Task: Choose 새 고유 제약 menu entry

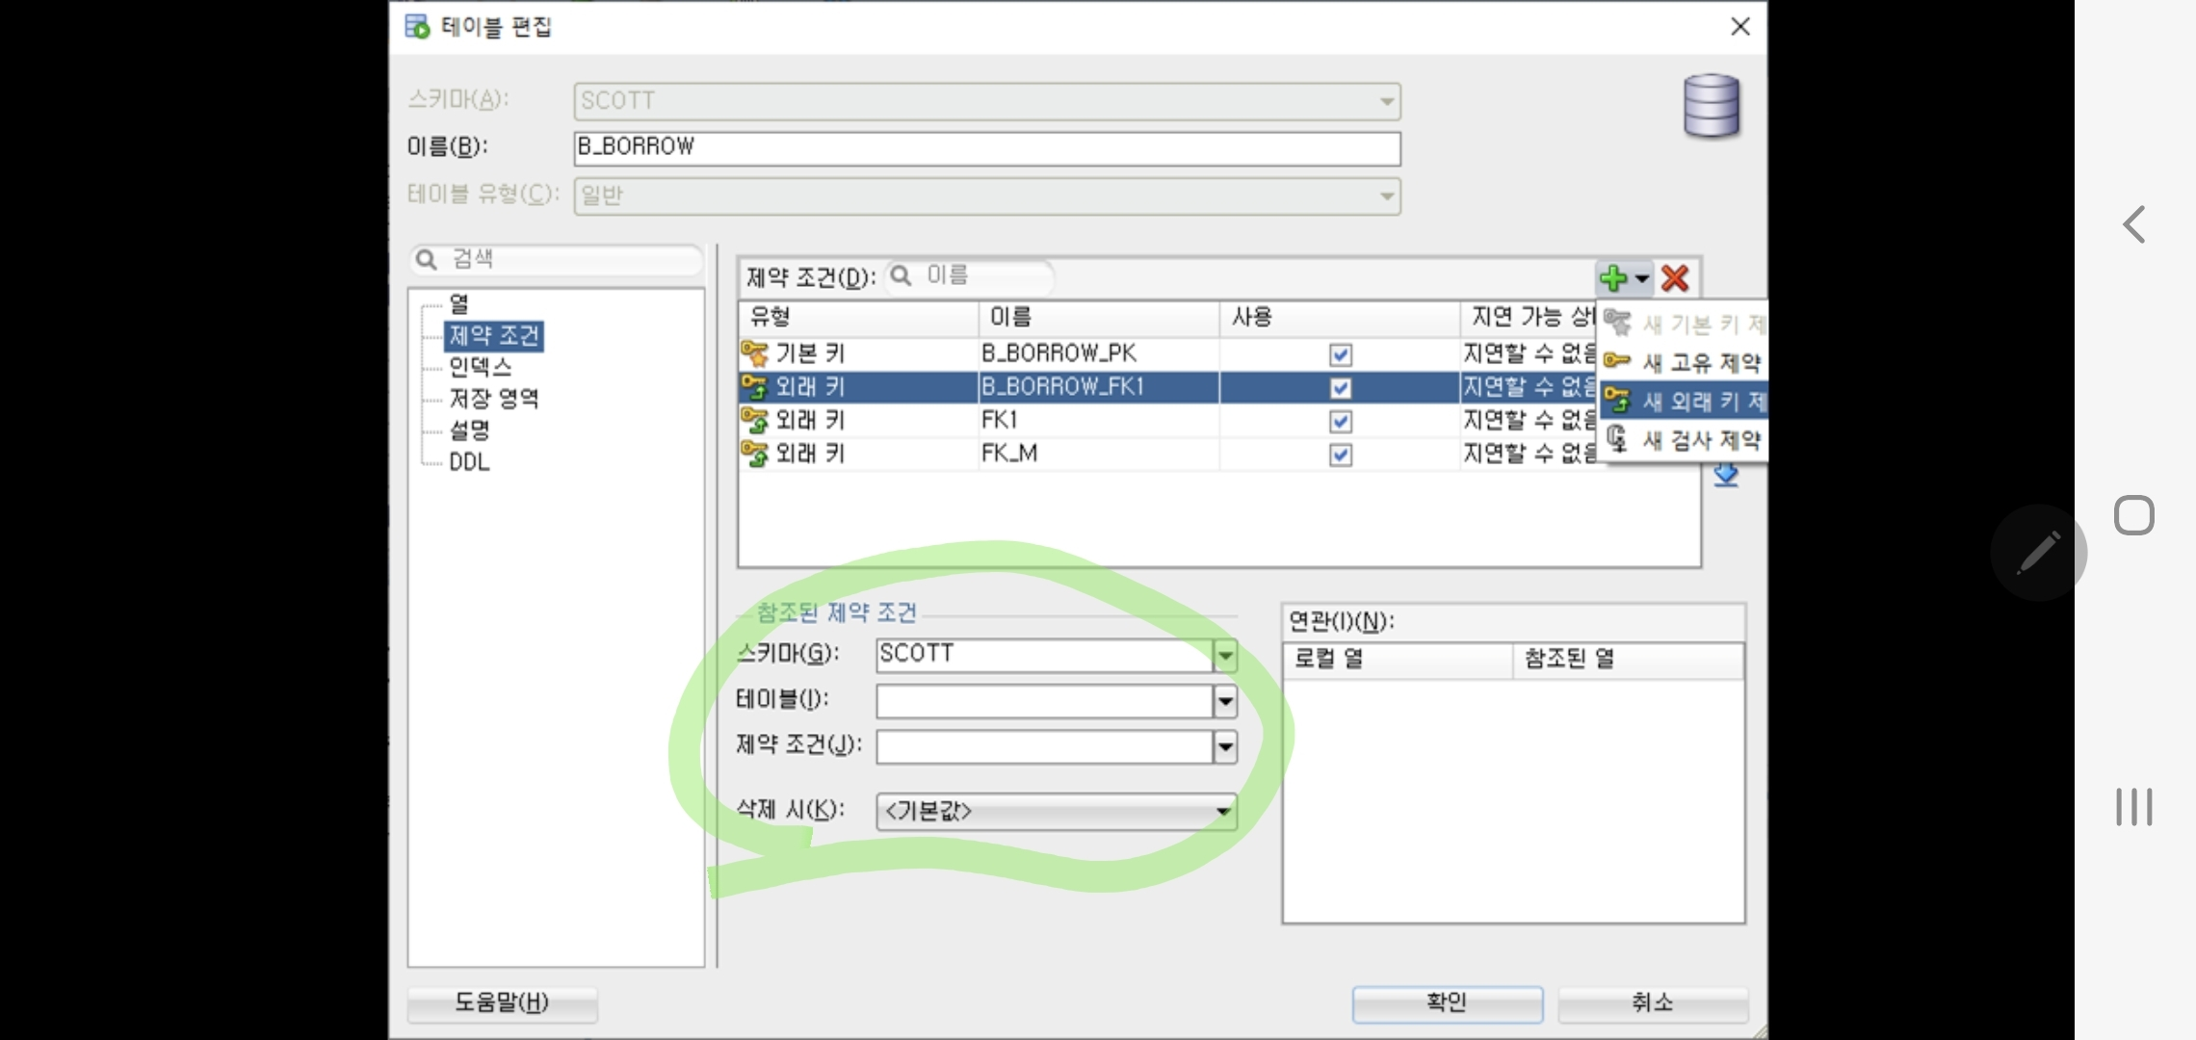Action: point(1700,363)
